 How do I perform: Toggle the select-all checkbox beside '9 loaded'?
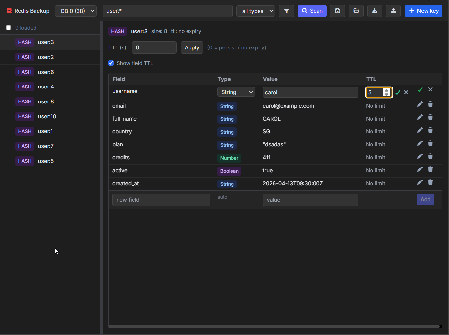[x=8, y=28]
